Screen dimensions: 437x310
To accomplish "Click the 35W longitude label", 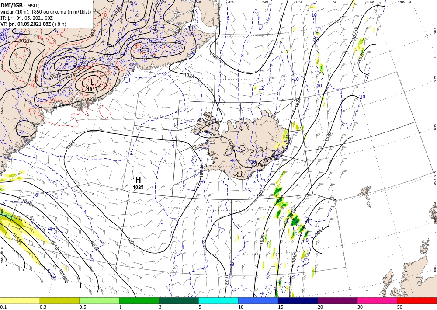I will coord(128,2).
